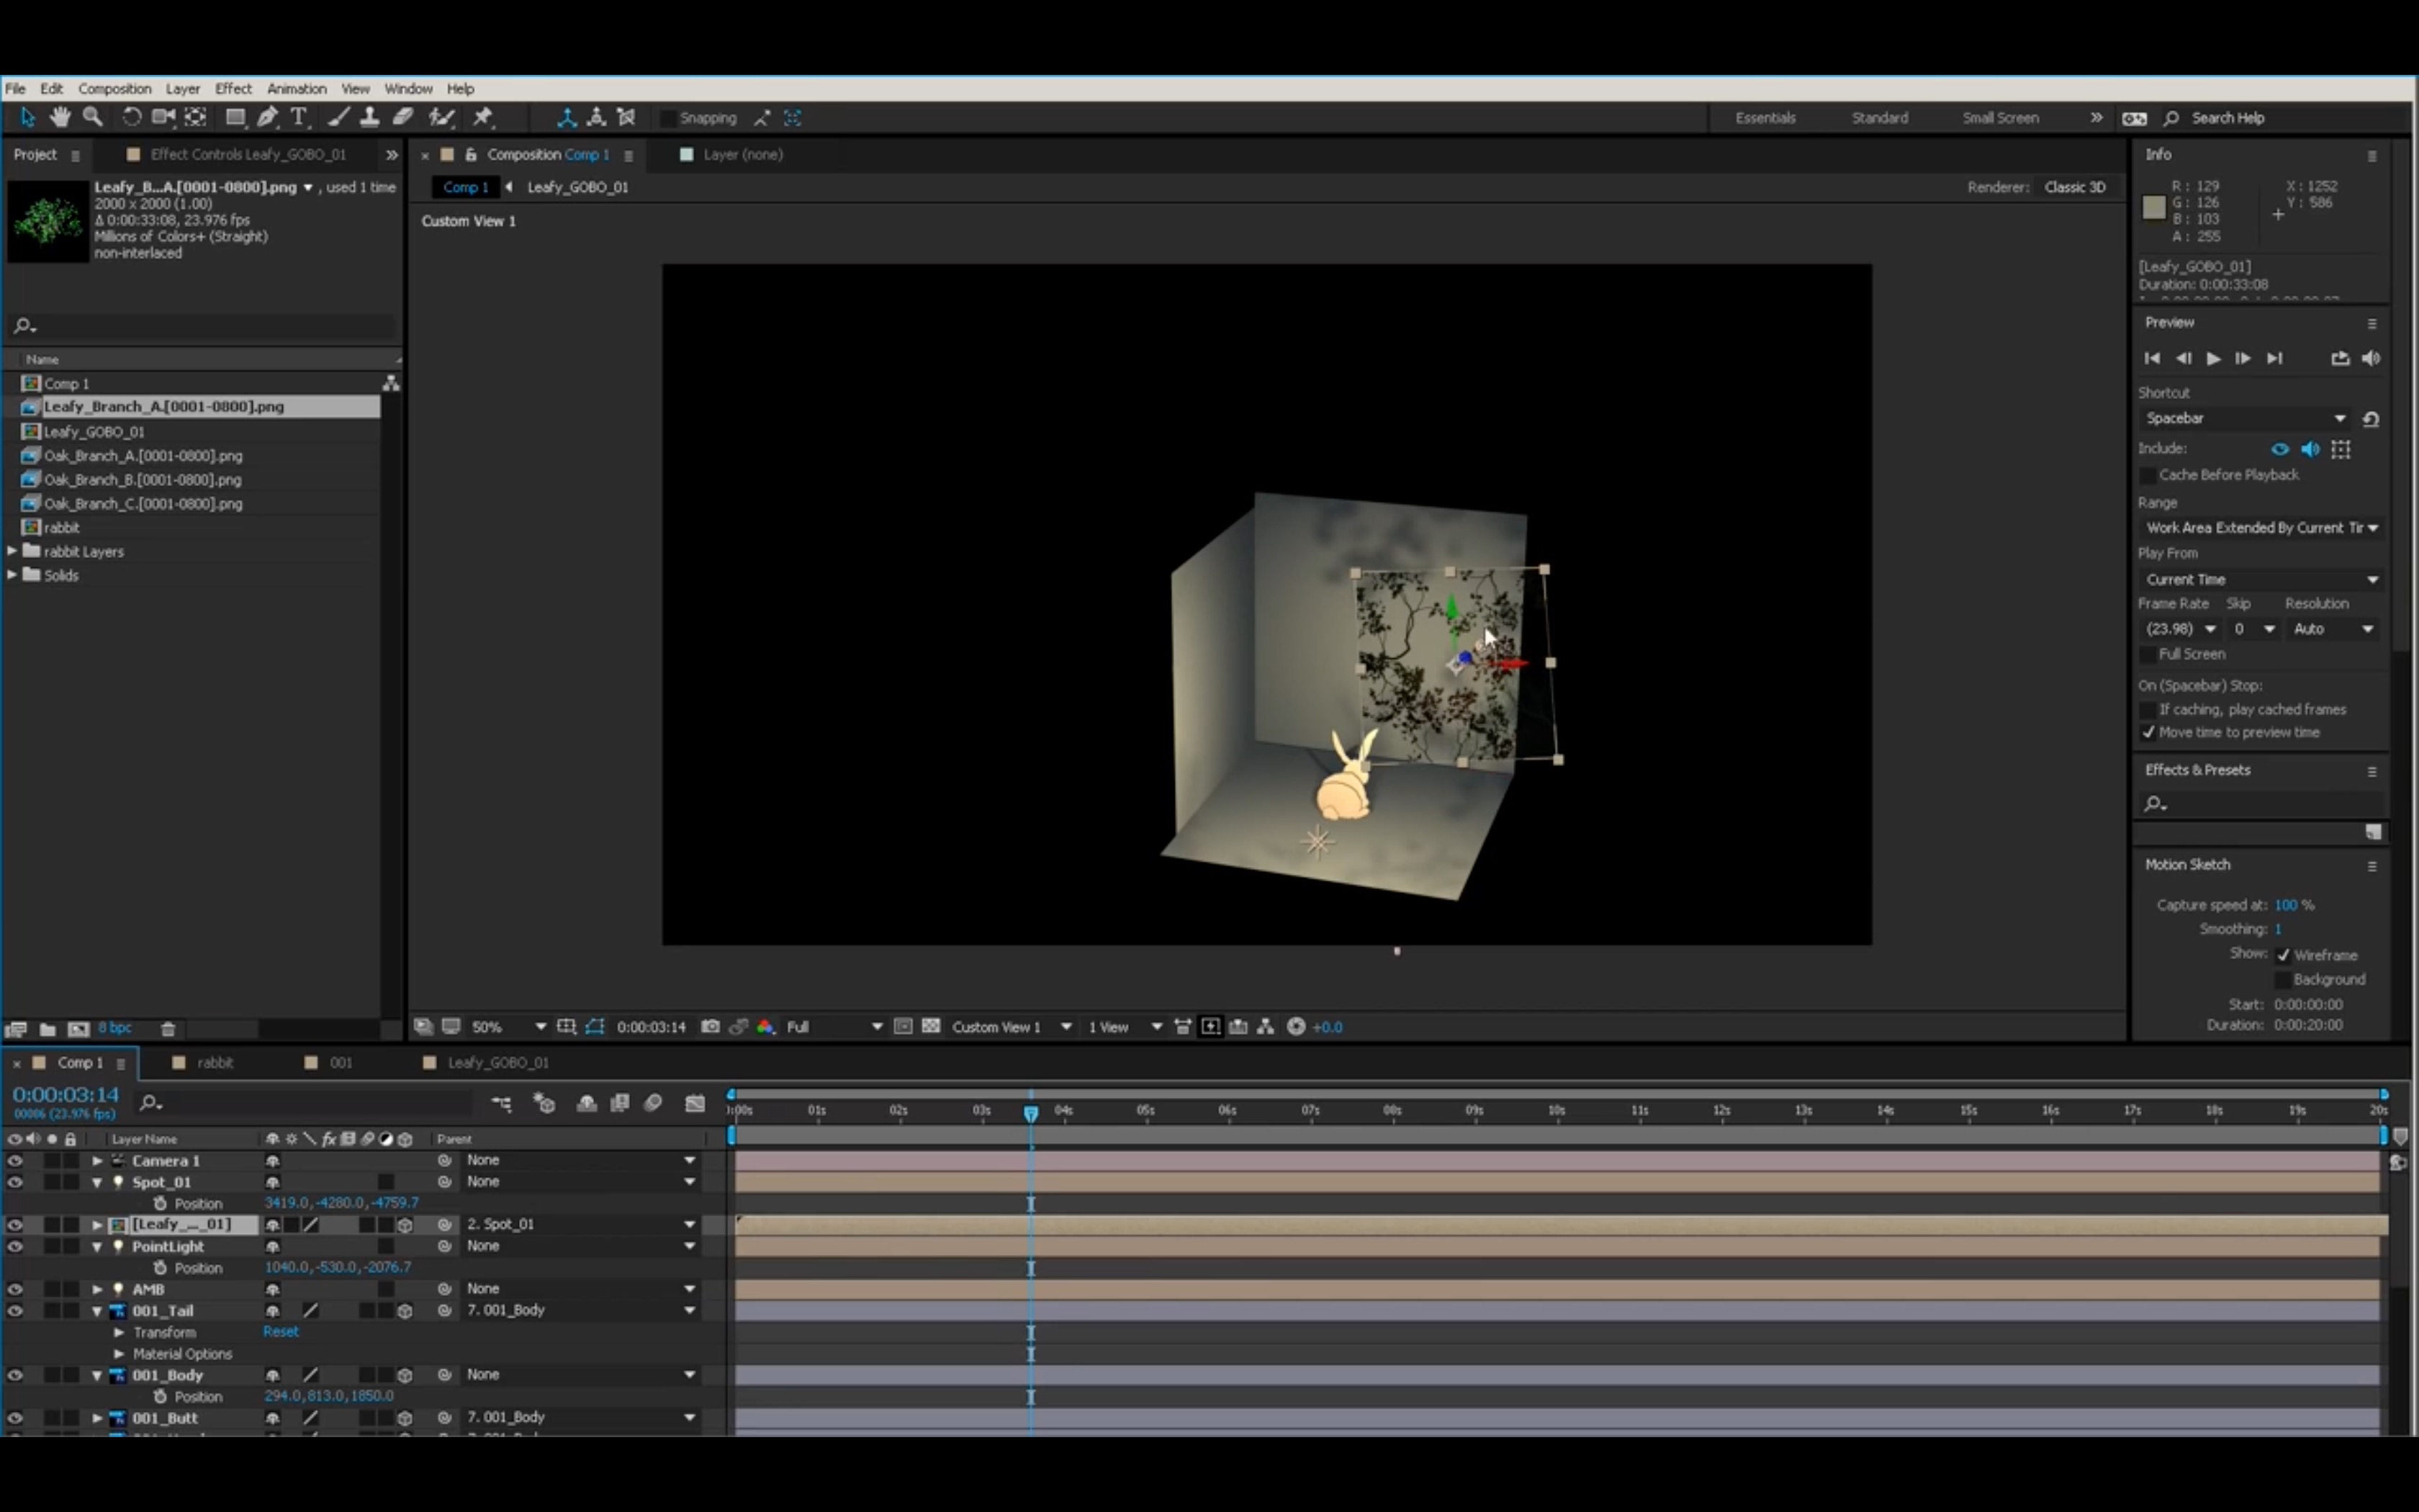Image resolution: width=2419 pixels, height=1512 pixels.
Task: Enable the Snapping checkbox
Action: tap(669, 118)
